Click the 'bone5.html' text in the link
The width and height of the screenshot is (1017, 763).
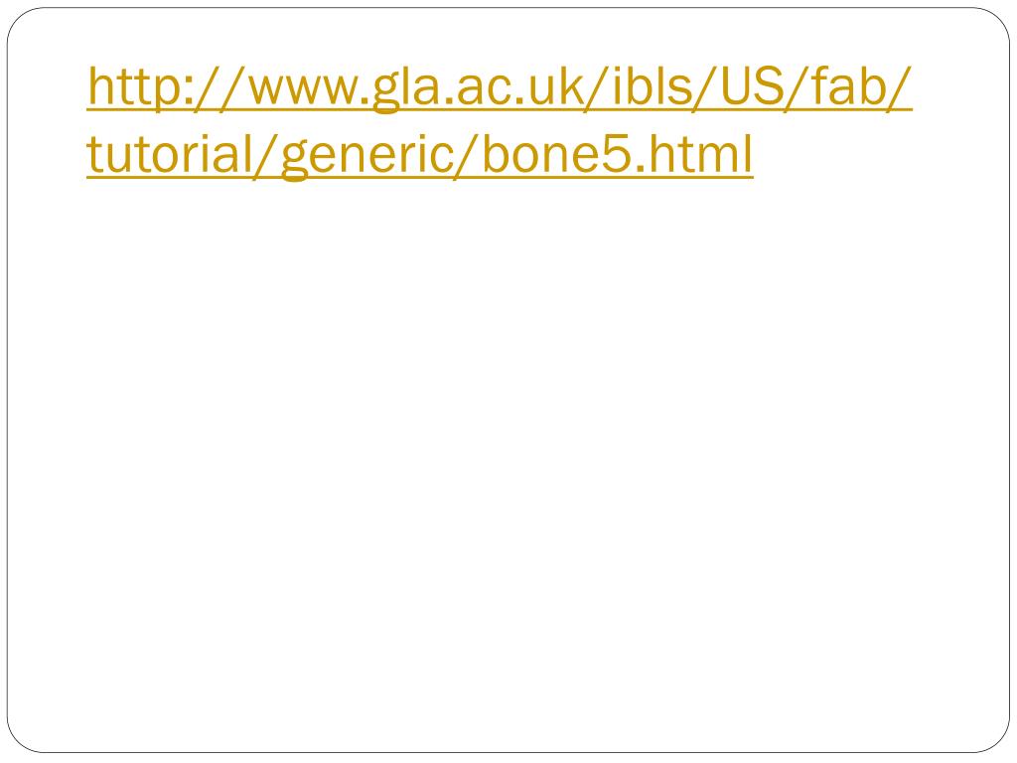coord(618,154)
